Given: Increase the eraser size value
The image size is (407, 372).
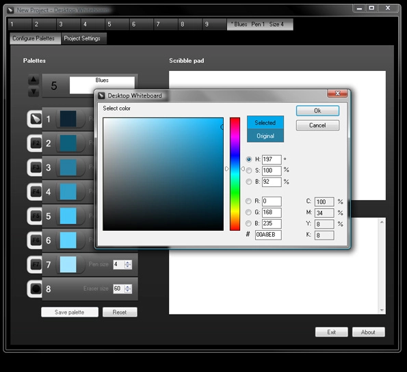Looking at the screenshot, I should (128, 287).
